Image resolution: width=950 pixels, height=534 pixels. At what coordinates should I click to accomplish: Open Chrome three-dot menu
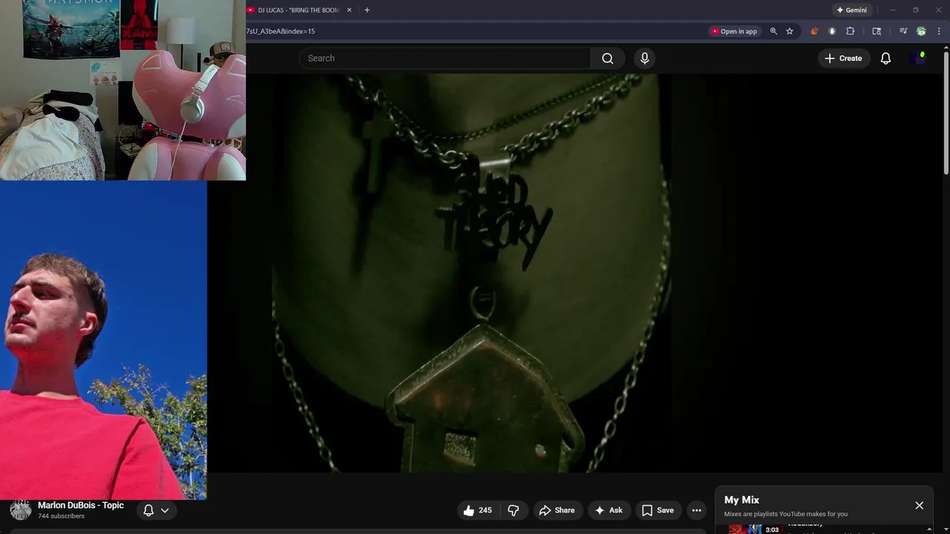939,31
